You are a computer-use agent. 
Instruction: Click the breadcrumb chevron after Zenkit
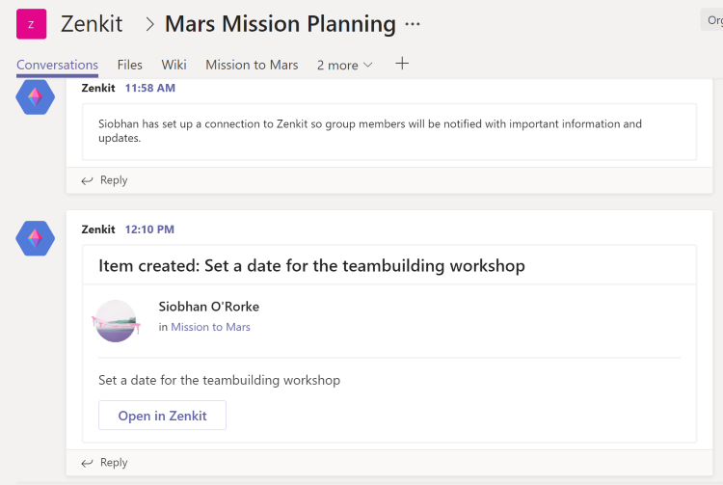(149, 24)
